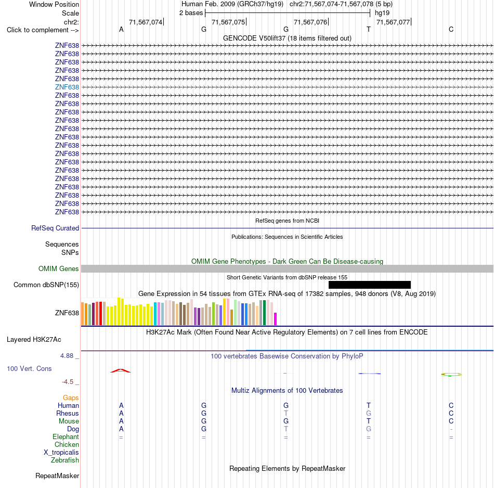The width and height of the screenshot is (494, 488).
Task: Click the dash in the Dog alignment row
Action: pyautogui.click(x=451, y=429)
